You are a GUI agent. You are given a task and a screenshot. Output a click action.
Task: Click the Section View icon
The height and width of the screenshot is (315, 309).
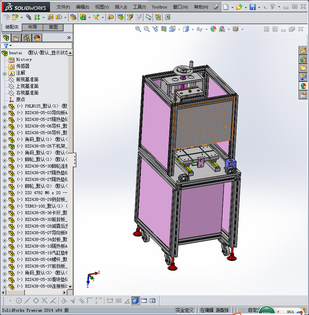click(164, 29)
